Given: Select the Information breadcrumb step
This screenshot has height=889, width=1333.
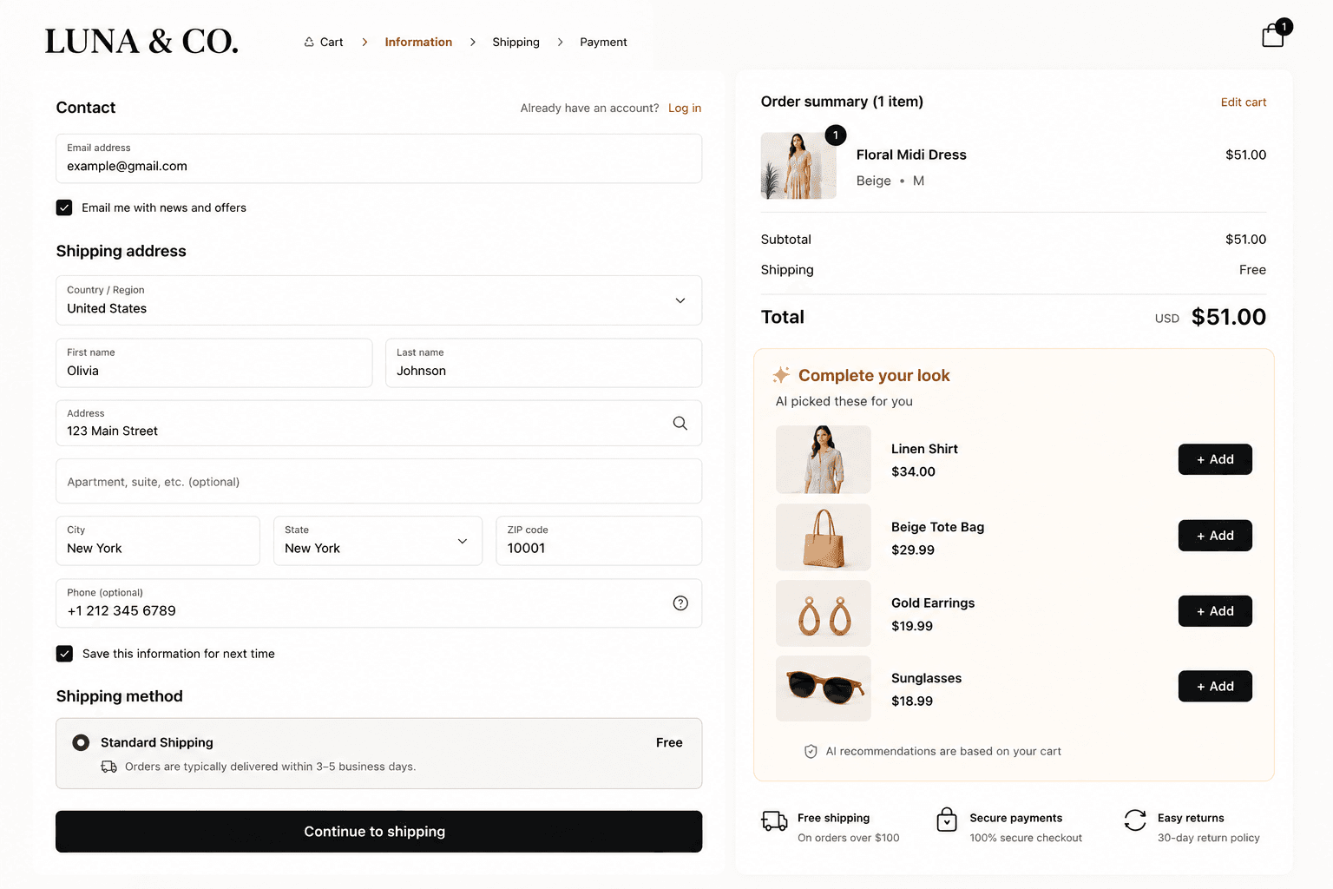Looking at the screenshot, I should (x=418, y=42).
